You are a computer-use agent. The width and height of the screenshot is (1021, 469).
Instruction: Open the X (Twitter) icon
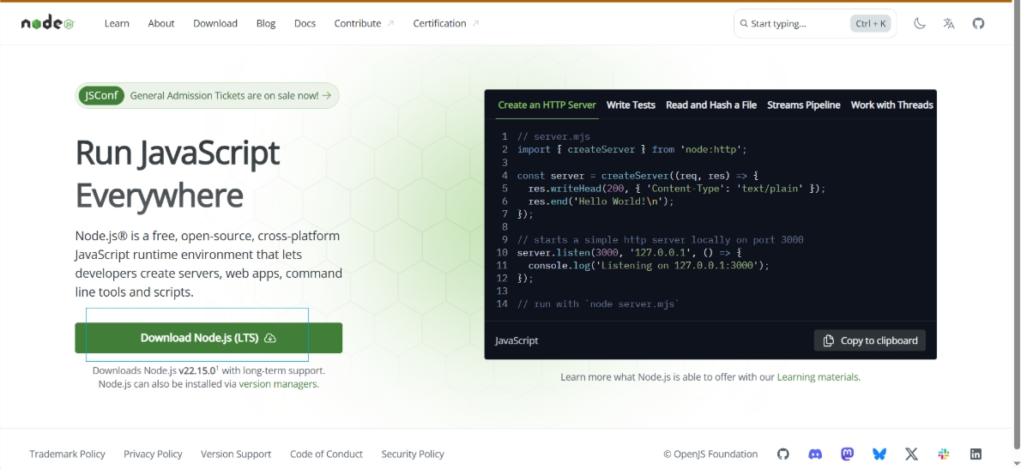(x=911, y=454)
